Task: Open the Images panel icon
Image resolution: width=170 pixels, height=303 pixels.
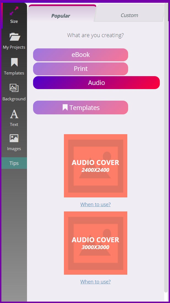Action: coord(14,138)
